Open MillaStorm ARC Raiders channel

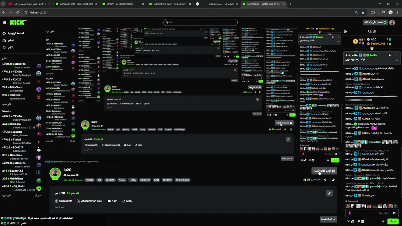click(21, 89)
